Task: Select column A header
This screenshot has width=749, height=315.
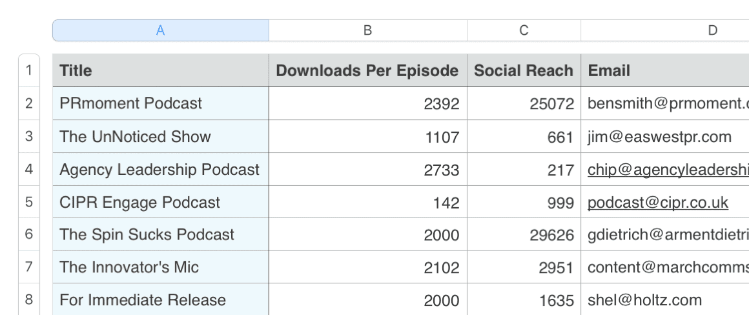Action: pyautogui.click(x=160, y=30)
